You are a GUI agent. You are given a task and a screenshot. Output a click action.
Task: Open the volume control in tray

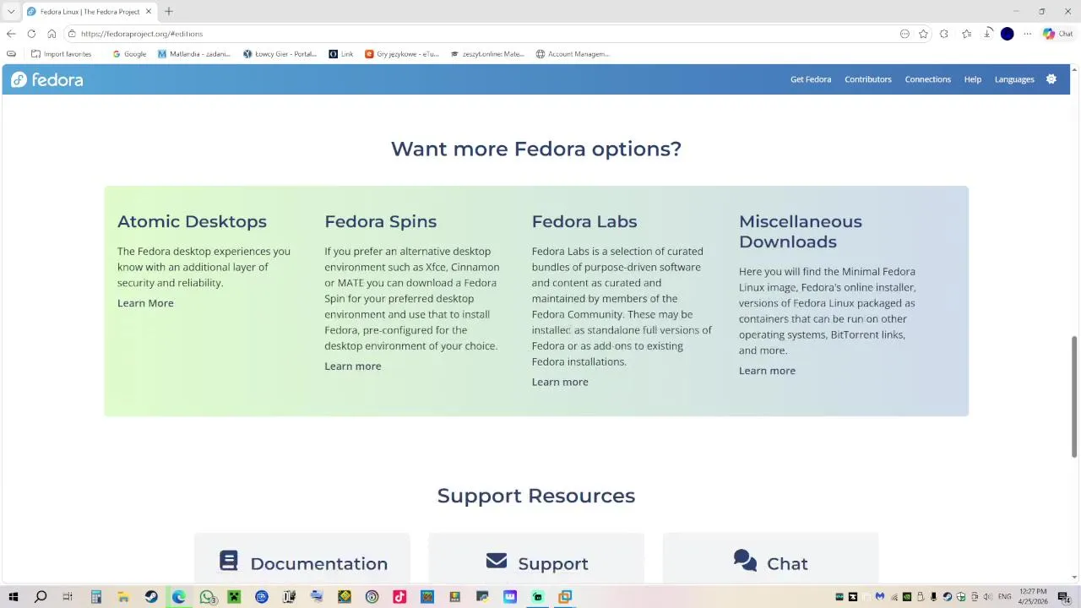pyautogui.click(x=988, y=597)
